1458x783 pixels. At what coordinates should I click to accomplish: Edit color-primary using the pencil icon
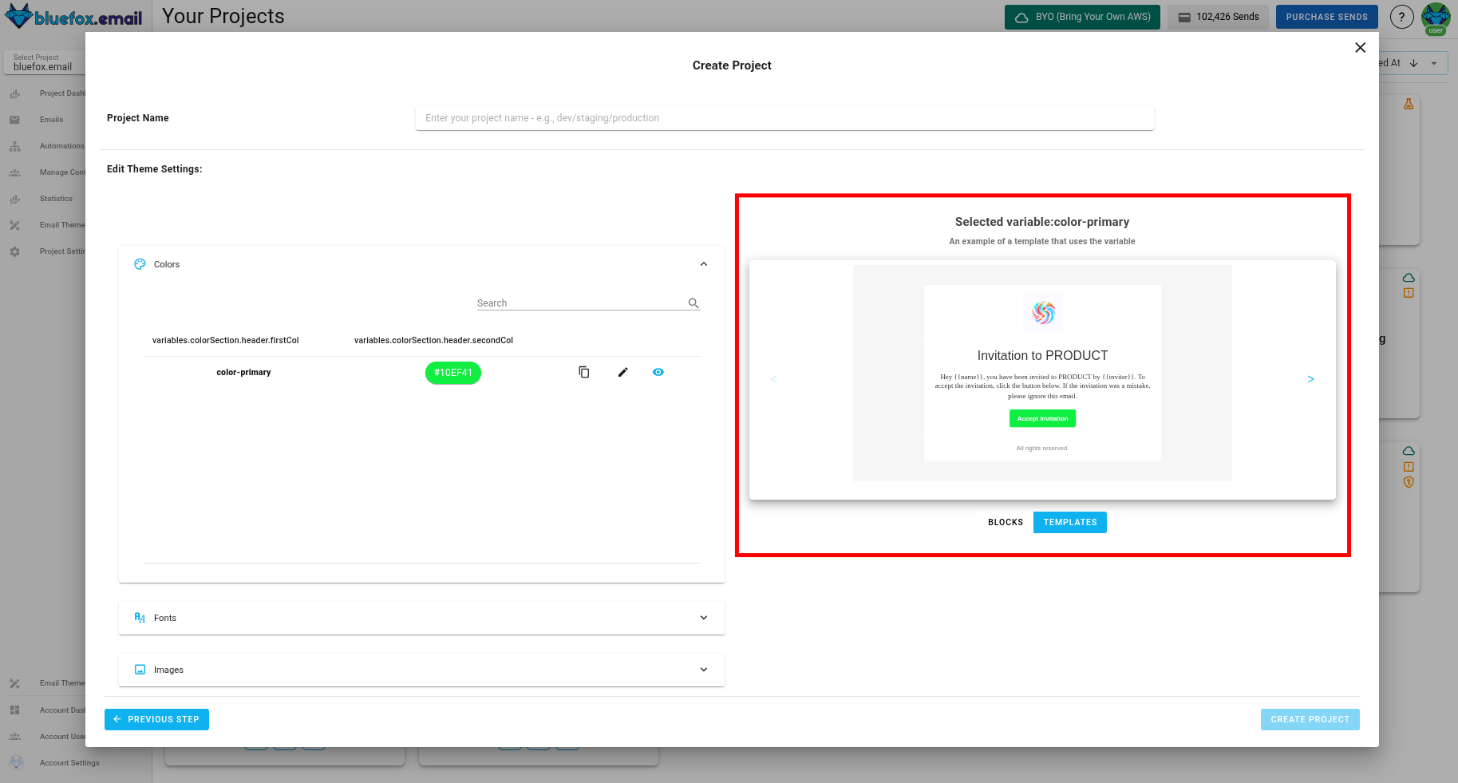[622, 372]
